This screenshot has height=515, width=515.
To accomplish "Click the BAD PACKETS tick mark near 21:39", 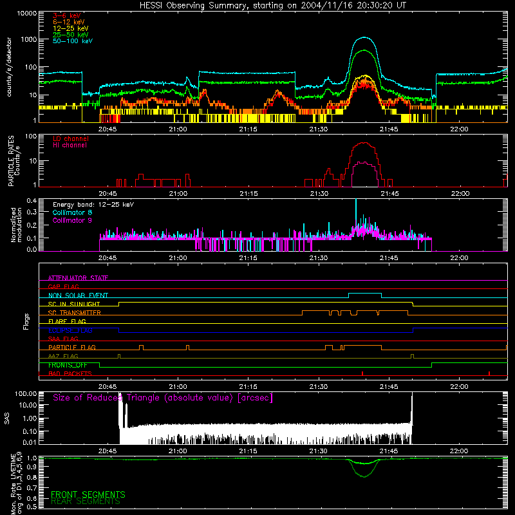I will (362, 373).
